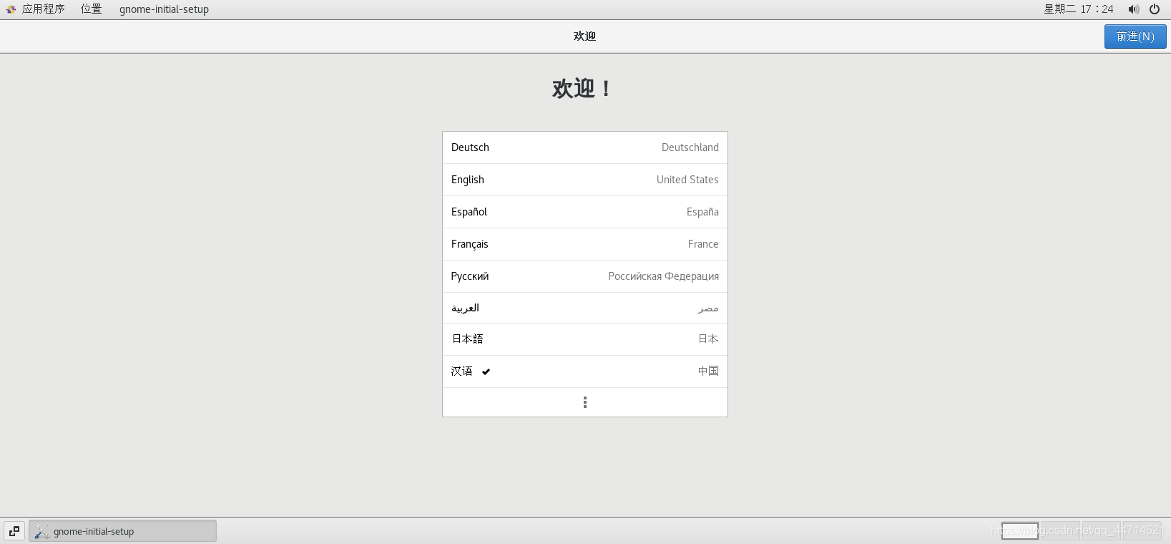Screen dimensions: 1171x544
Task: Select English United States language
Action: pos(585,180)
